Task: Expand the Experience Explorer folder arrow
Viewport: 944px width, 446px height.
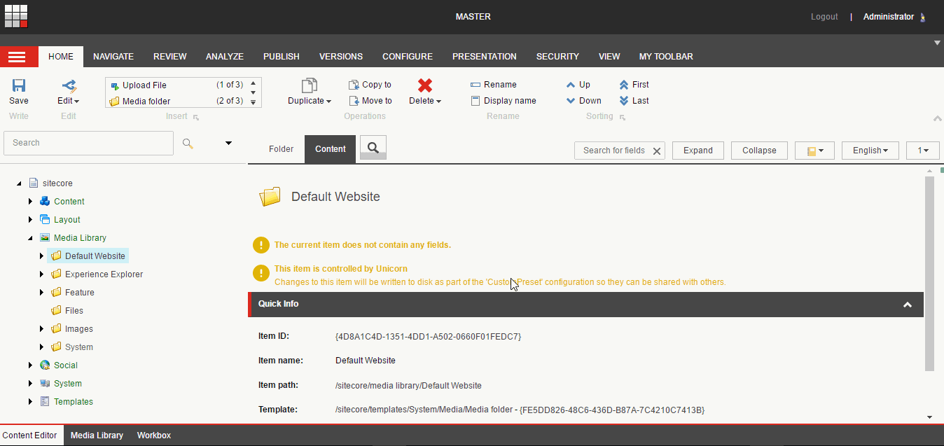Action: point(41,274)
